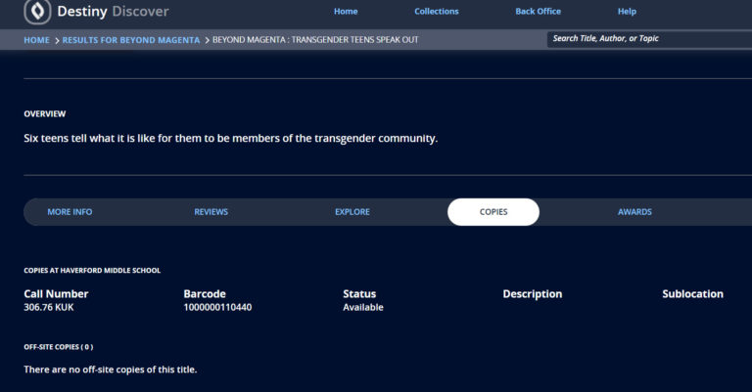752x392 pixels.
Task: Open the Back Office menu item
Action: 539,12
